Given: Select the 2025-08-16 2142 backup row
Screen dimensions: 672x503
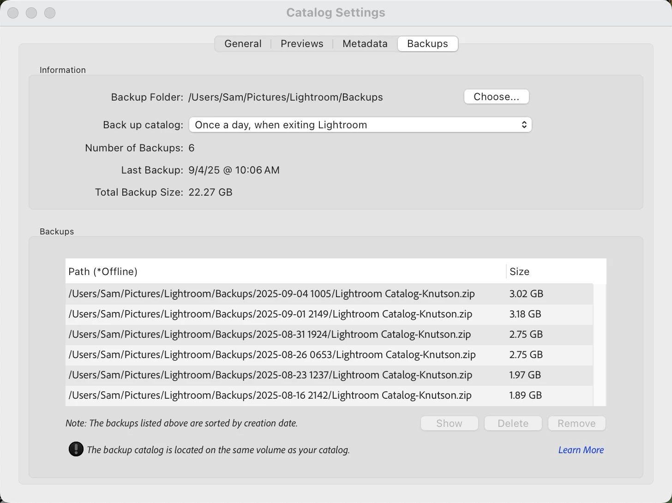Looking at the screenshot, I should pos(329,395).
